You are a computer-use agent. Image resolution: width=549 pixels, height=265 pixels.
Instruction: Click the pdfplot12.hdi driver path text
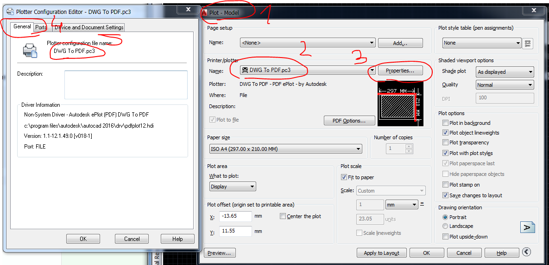pyautogui.click(x=89, y=125)
